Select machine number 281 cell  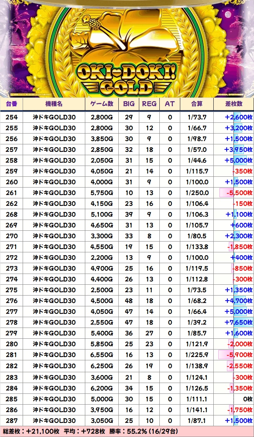tap(12, 355)
